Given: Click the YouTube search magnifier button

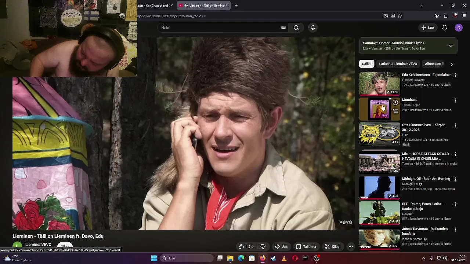Looking at the screenshot, I should [296, 27].
